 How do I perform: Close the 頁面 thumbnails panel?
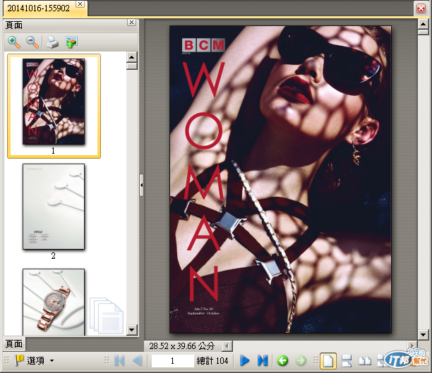(132, 23)
